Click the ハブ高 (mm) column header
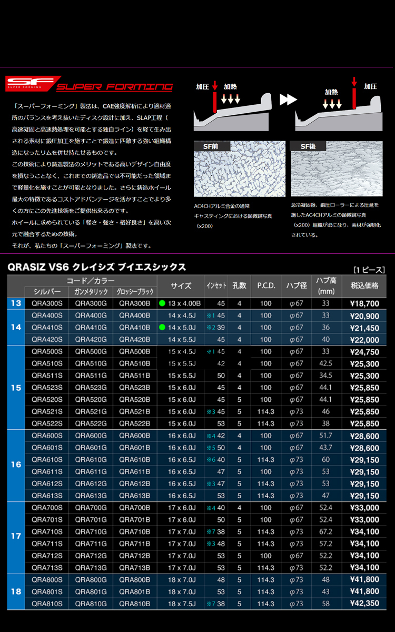 click(x=326, y=286)
